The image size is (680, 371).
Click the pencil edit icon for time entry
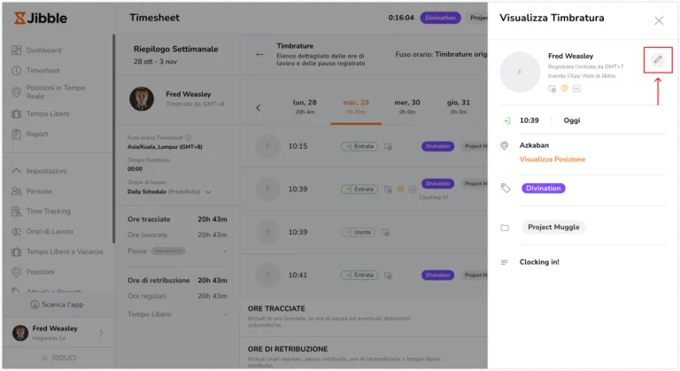point(658,59)
